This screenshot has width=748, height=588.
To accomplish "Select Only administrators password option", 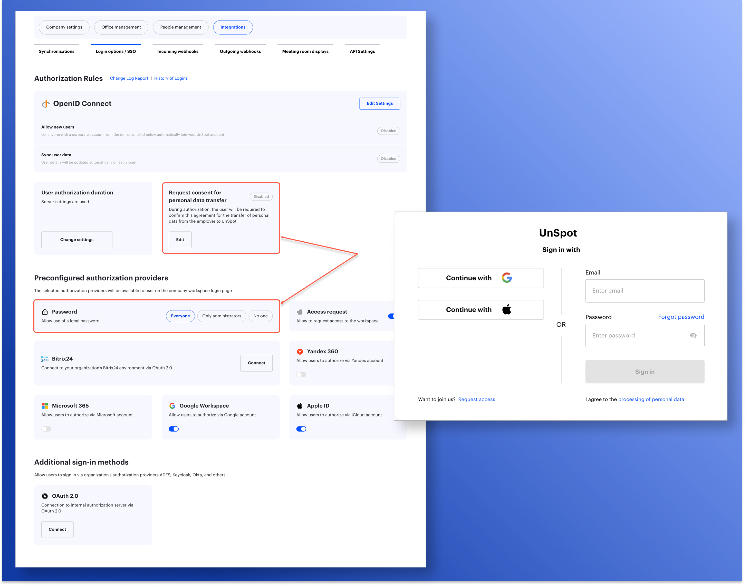I will 222,316.
